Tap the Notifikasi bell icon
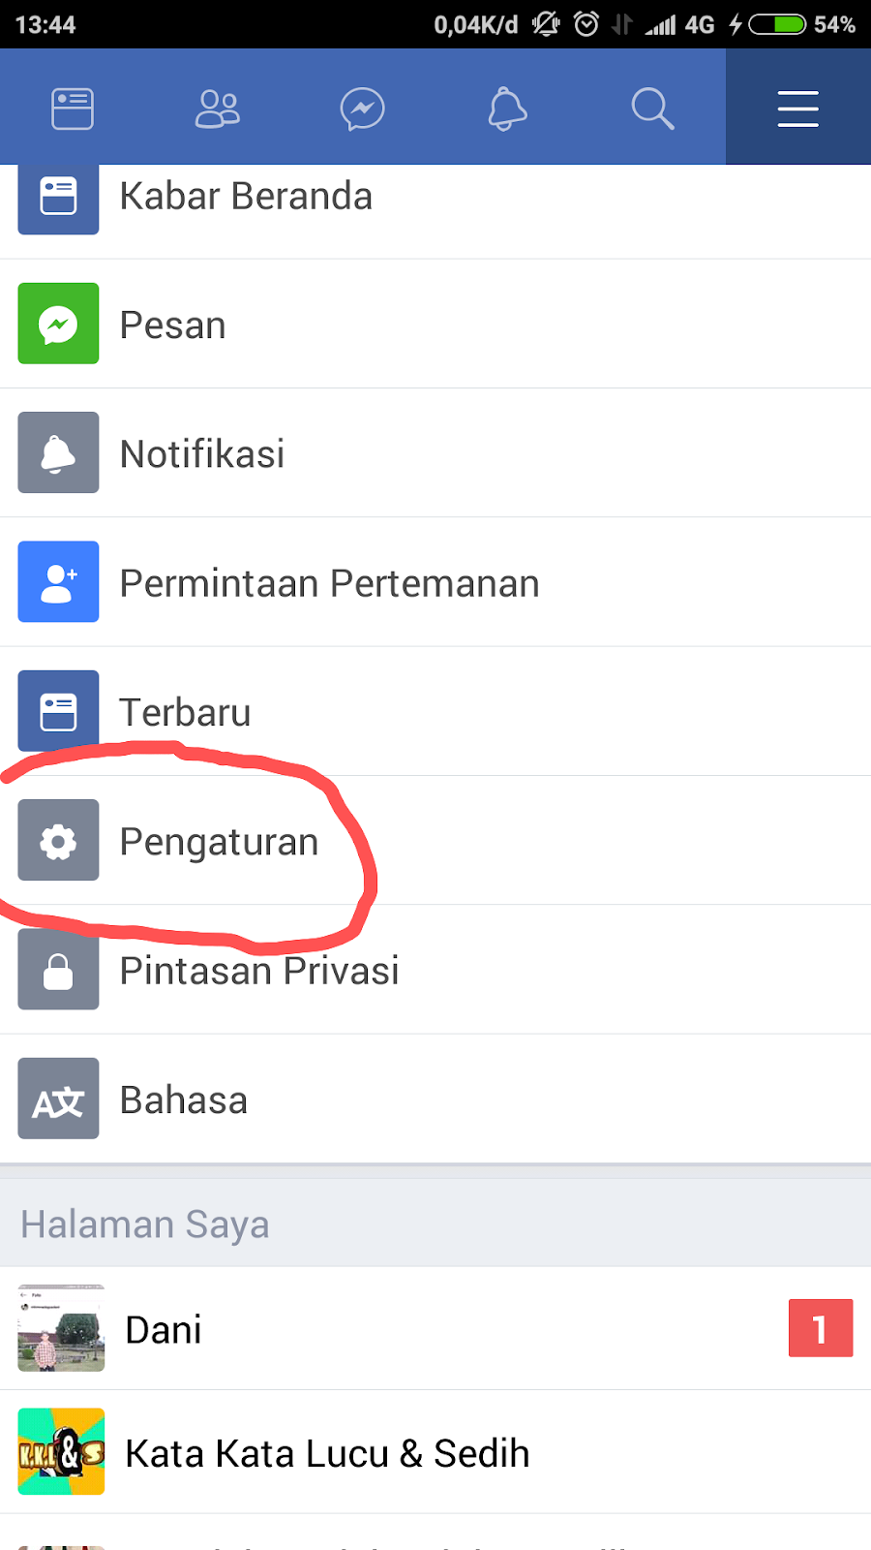 coord(58,452)
